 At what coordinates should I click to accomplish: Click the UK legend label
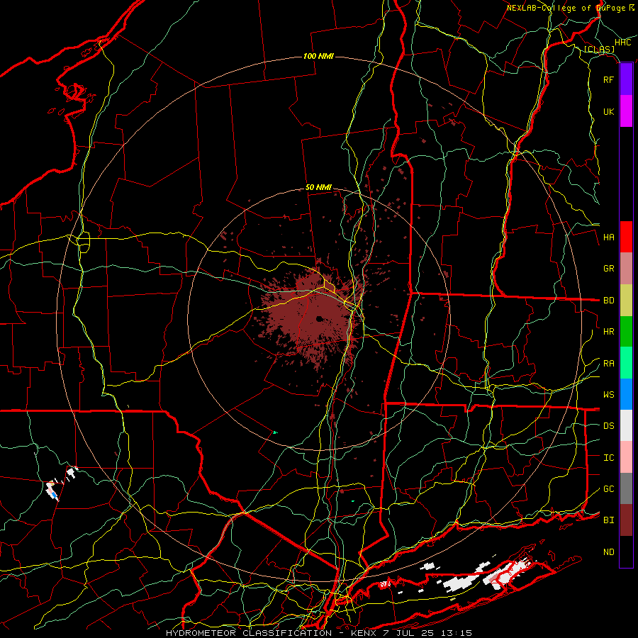(x=608, y=111)
